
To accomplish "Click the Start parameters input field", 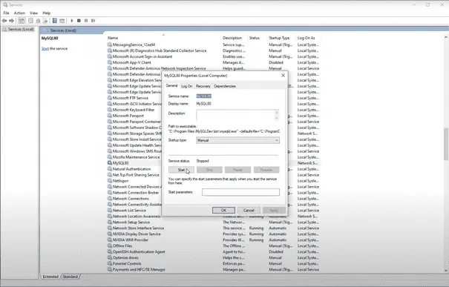I will pyautogui.click(x=240, y=192).
